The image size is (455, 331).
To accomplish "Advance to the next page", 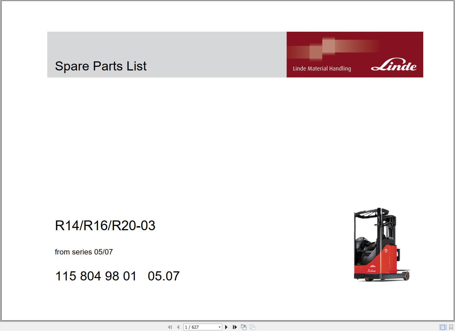I will click(x=226, y=327).
